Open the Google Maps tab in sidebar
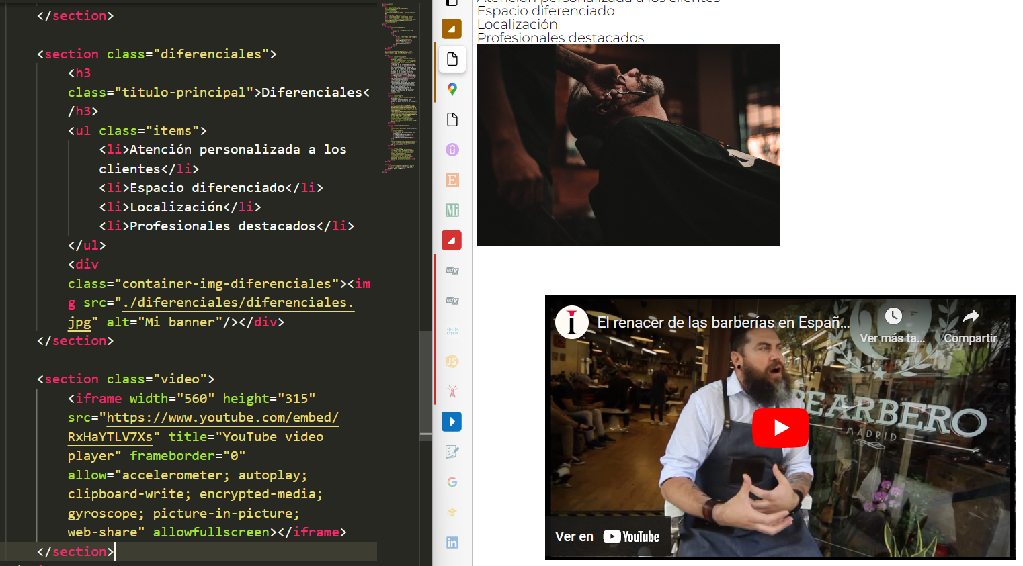The width and height of the screenshot is (1023, 566). tap(452, 89)
